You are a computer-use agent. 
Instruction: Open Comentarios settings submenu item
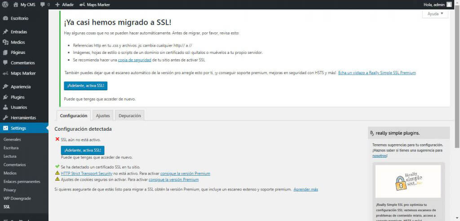[x=15, y=165]
